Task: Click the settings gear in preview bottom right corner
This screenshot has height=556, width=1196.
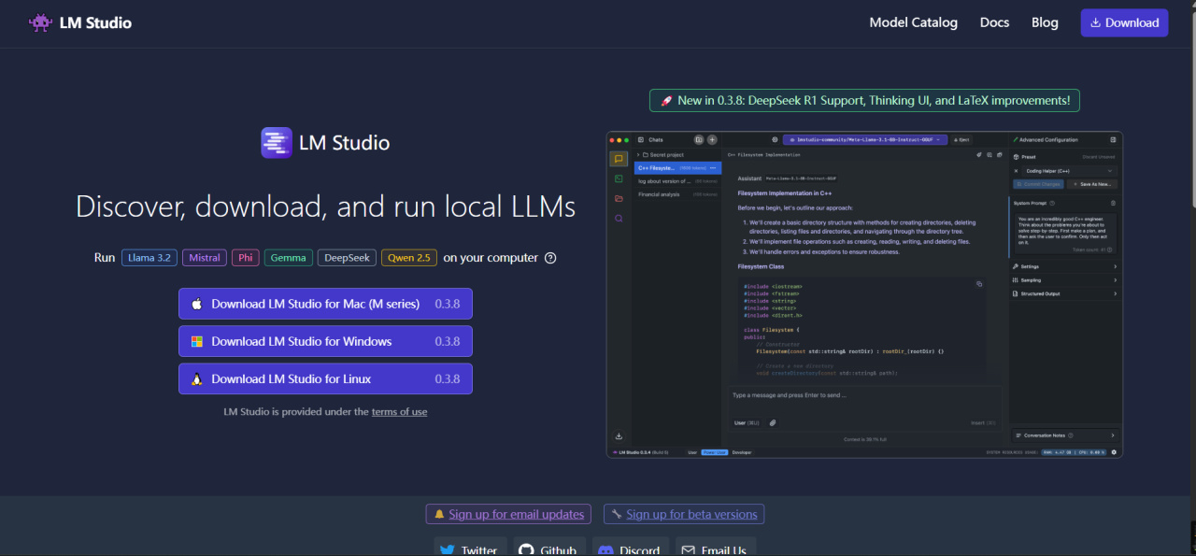Action: (x=1114, y=452)
